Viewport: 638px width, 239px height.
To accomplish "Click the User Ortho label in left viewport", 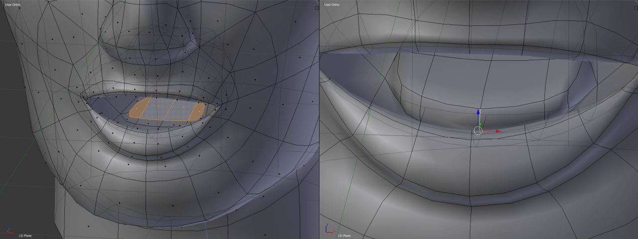I will [12, 4].
